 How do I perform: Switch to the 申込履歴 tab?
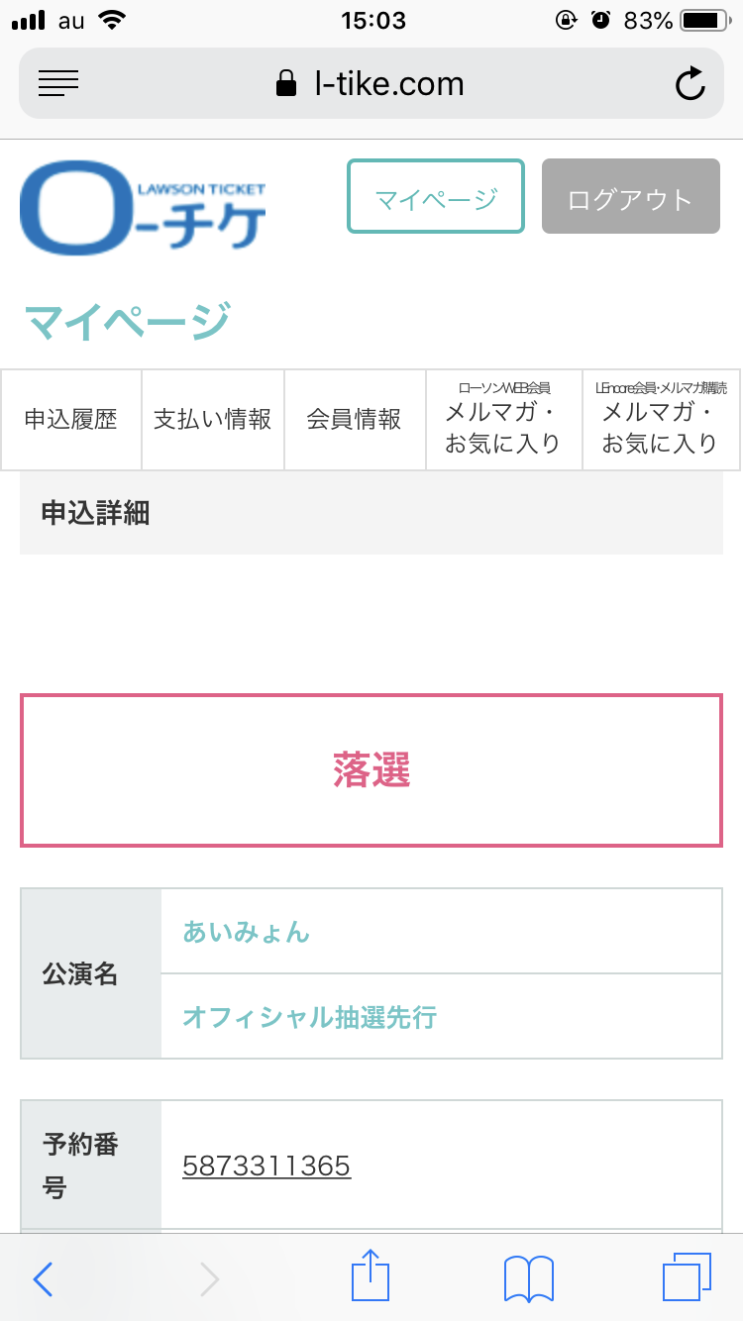click(71, 420)
